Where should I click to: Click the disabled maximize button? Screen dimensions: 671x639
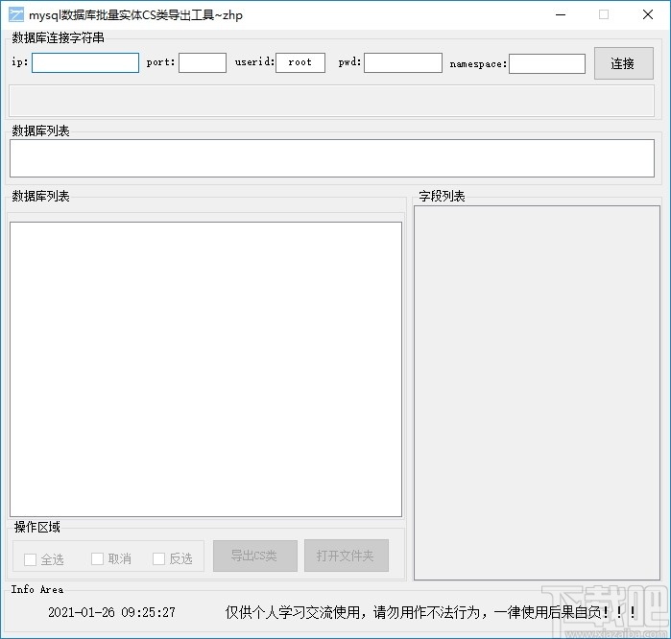[x=604, y=14]
